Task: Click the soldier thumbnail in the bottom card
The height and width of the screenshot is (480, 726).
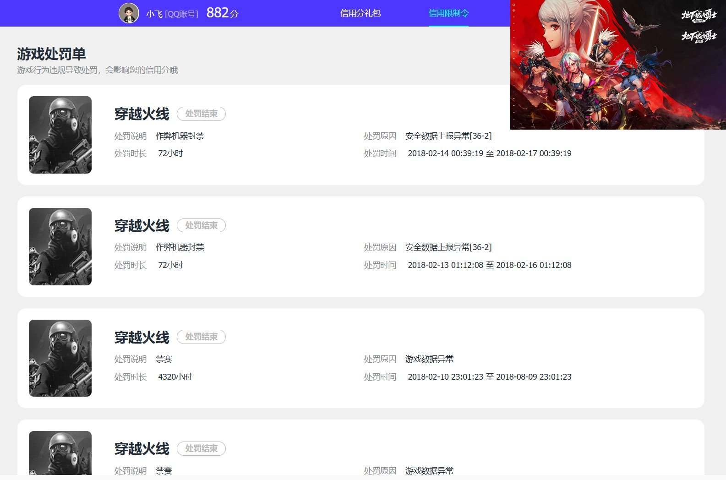Action: tap(60, 453)
